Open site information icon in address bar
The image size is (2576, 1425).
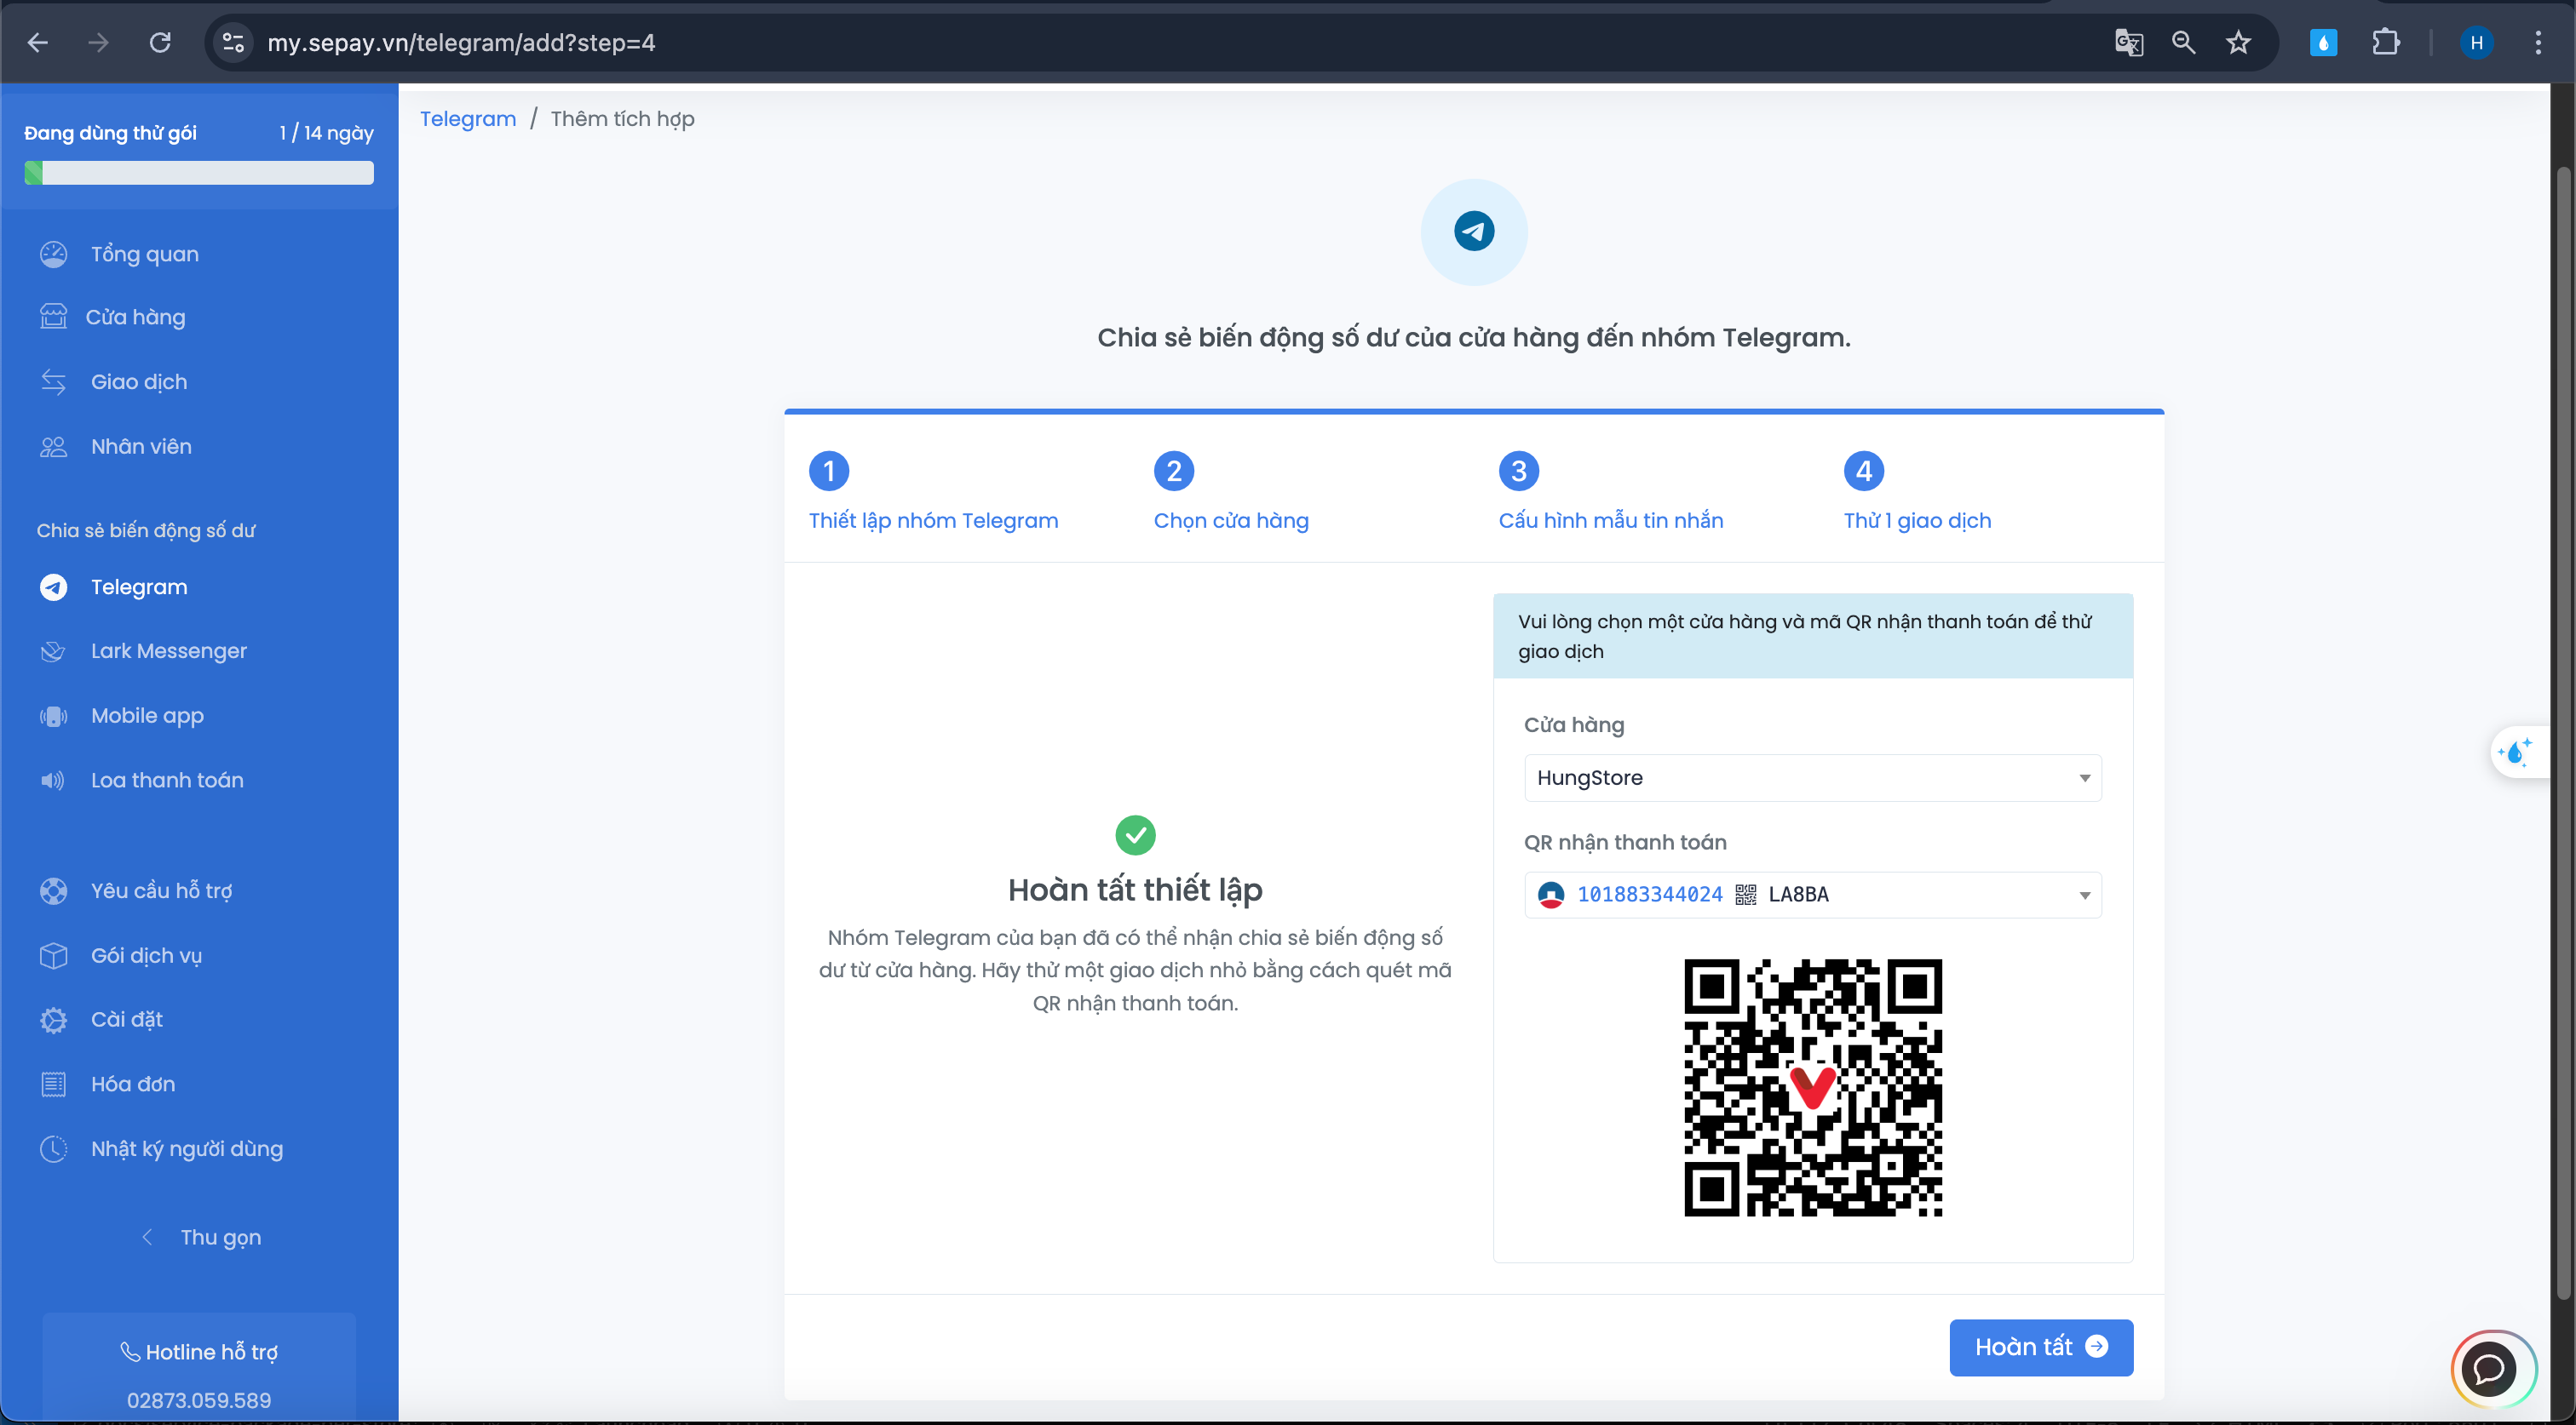(x=233, y=43)
